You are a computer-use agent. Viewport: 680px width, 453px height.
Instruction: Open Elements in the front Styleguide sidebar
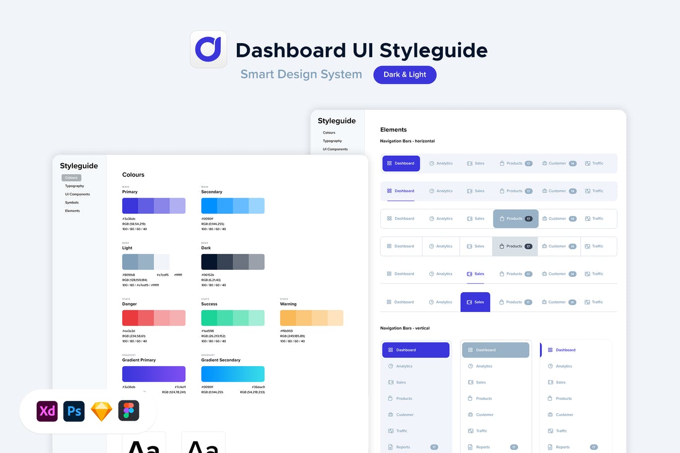click(72, 211)
